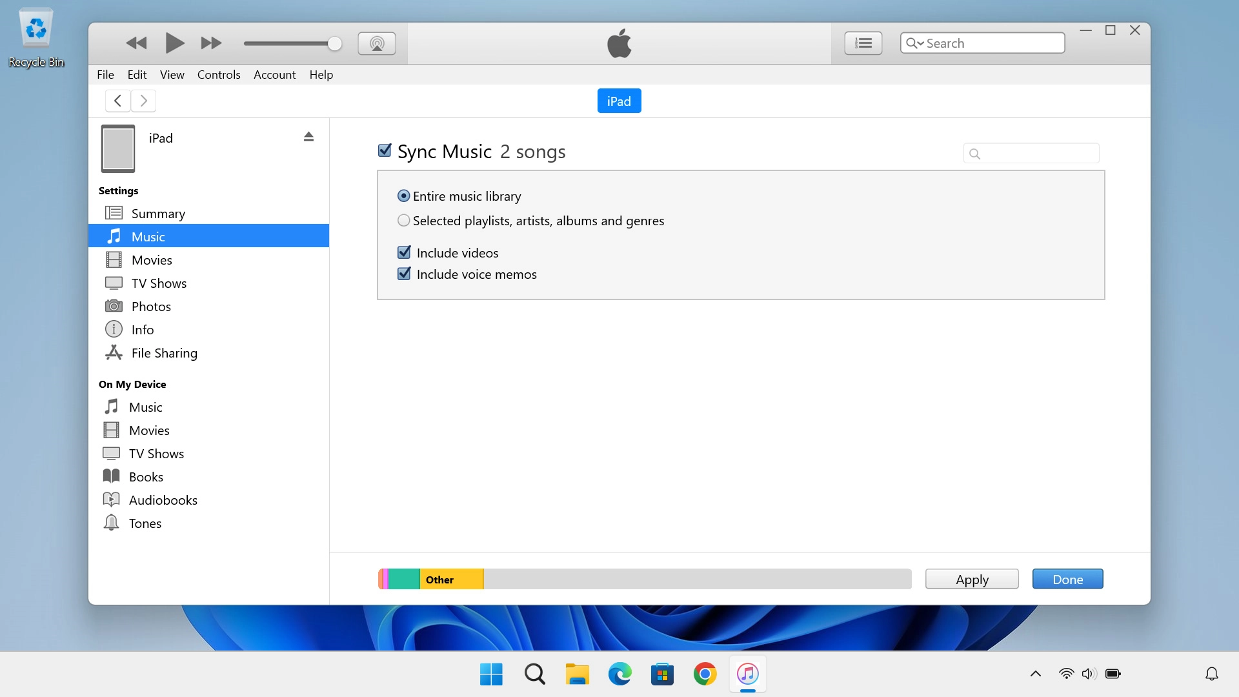
Task: Uncheck the Sync Music checkbox
Action: [x=385, y=151]
